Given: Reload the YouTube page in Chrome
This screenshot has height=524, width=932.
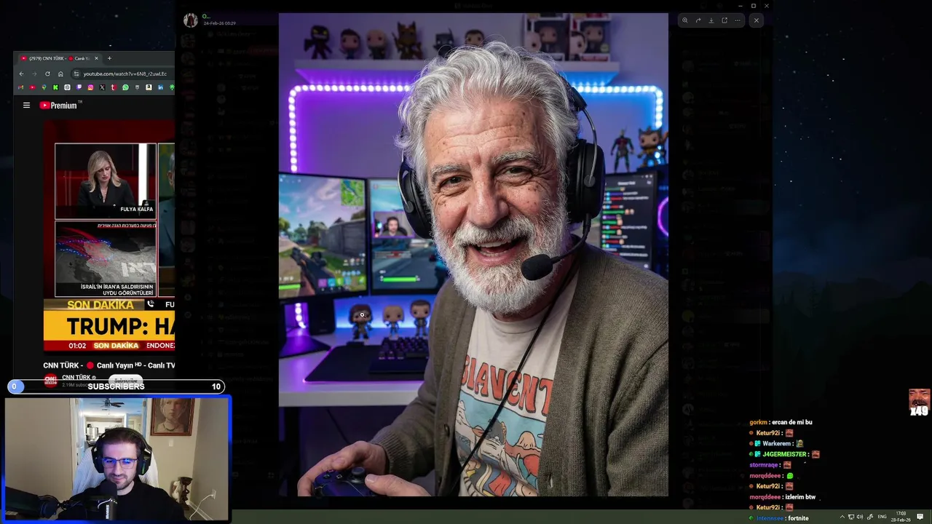Looking at the screenshot, I should point(47,74).
